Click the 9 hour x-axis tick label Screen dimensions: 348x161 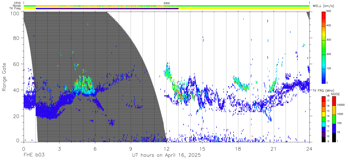131,149
